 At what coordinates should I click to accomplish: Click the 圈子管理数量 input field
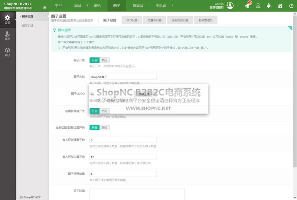(123, 174)
